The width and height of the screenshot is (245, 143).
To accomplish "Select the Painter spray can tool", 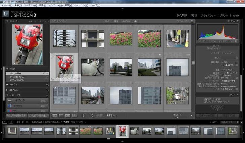I will pos(83,116).
